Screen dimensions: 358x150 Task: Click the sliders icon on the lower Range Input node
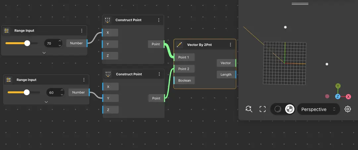tap(9, 80)
